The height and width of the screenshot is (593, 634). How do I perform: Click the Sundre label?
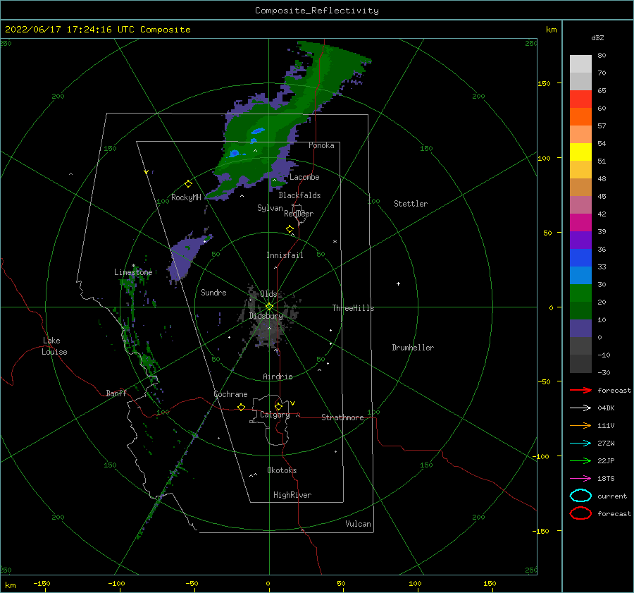(x=213, y=292)
